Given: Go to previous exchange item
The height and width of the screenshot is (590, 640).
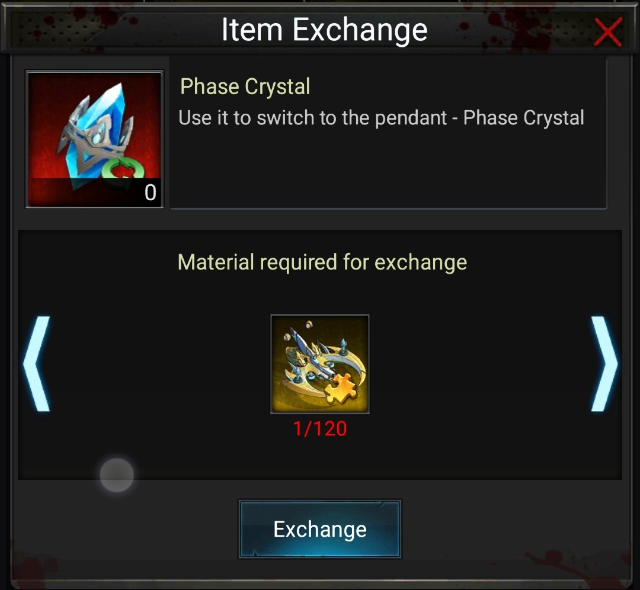Looking at the screenshot, I should click(x=37, y=364).
